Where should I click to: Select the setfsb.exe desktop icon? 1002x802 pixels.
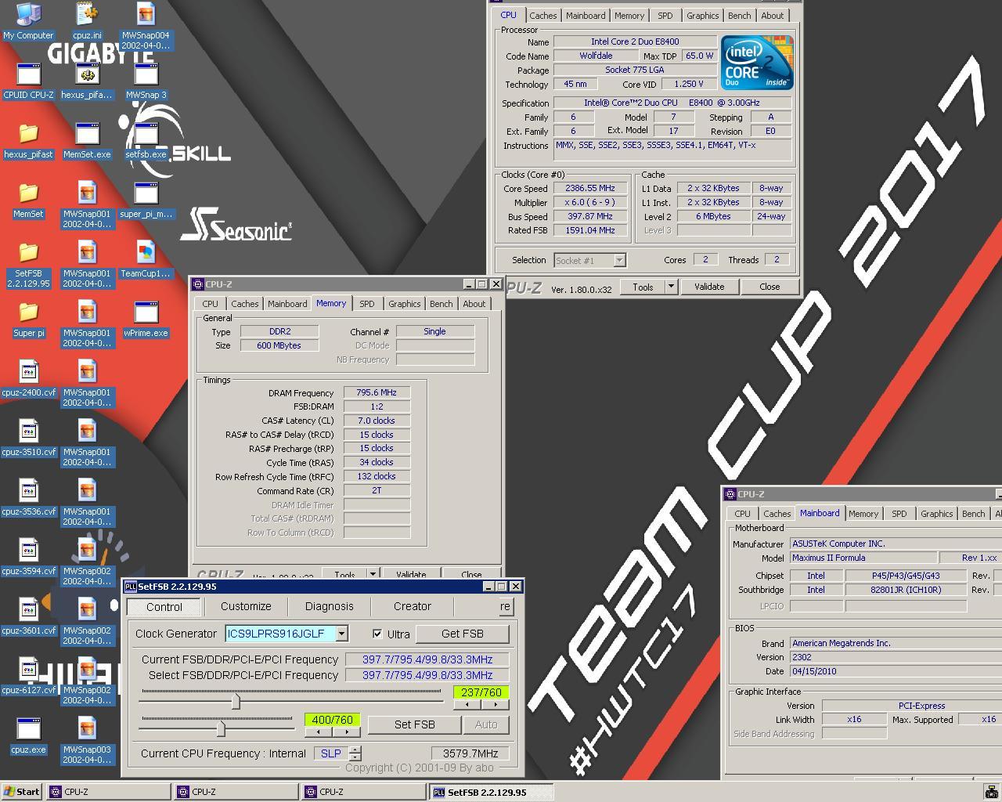click(146, 140)
